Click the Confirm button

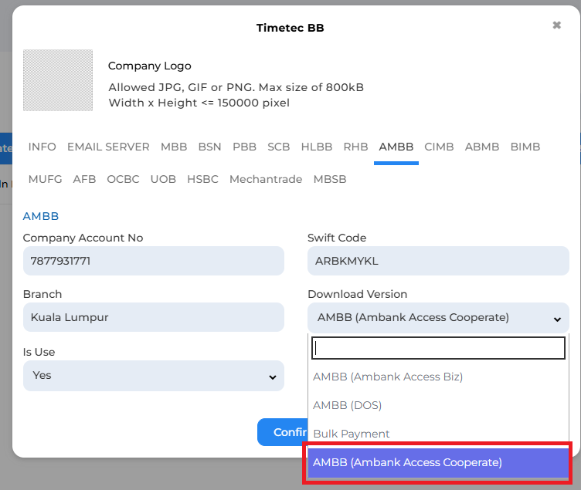(283, 432)
